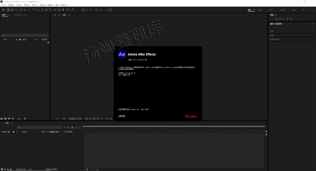Click the project panel search field
Viewport: 316px width, 171px height.
25,35
